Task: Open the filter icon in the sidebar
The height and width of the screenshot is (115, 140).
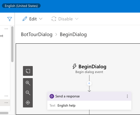Action: click(10, 19)
